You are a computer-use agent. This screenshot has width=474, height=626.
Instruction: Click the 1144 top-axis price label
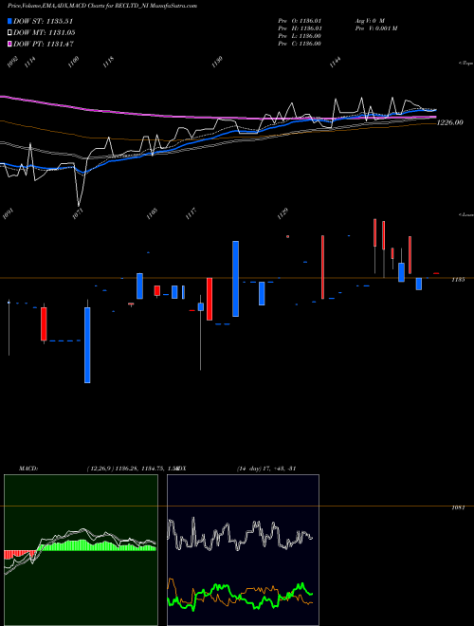tap(336, 63)
